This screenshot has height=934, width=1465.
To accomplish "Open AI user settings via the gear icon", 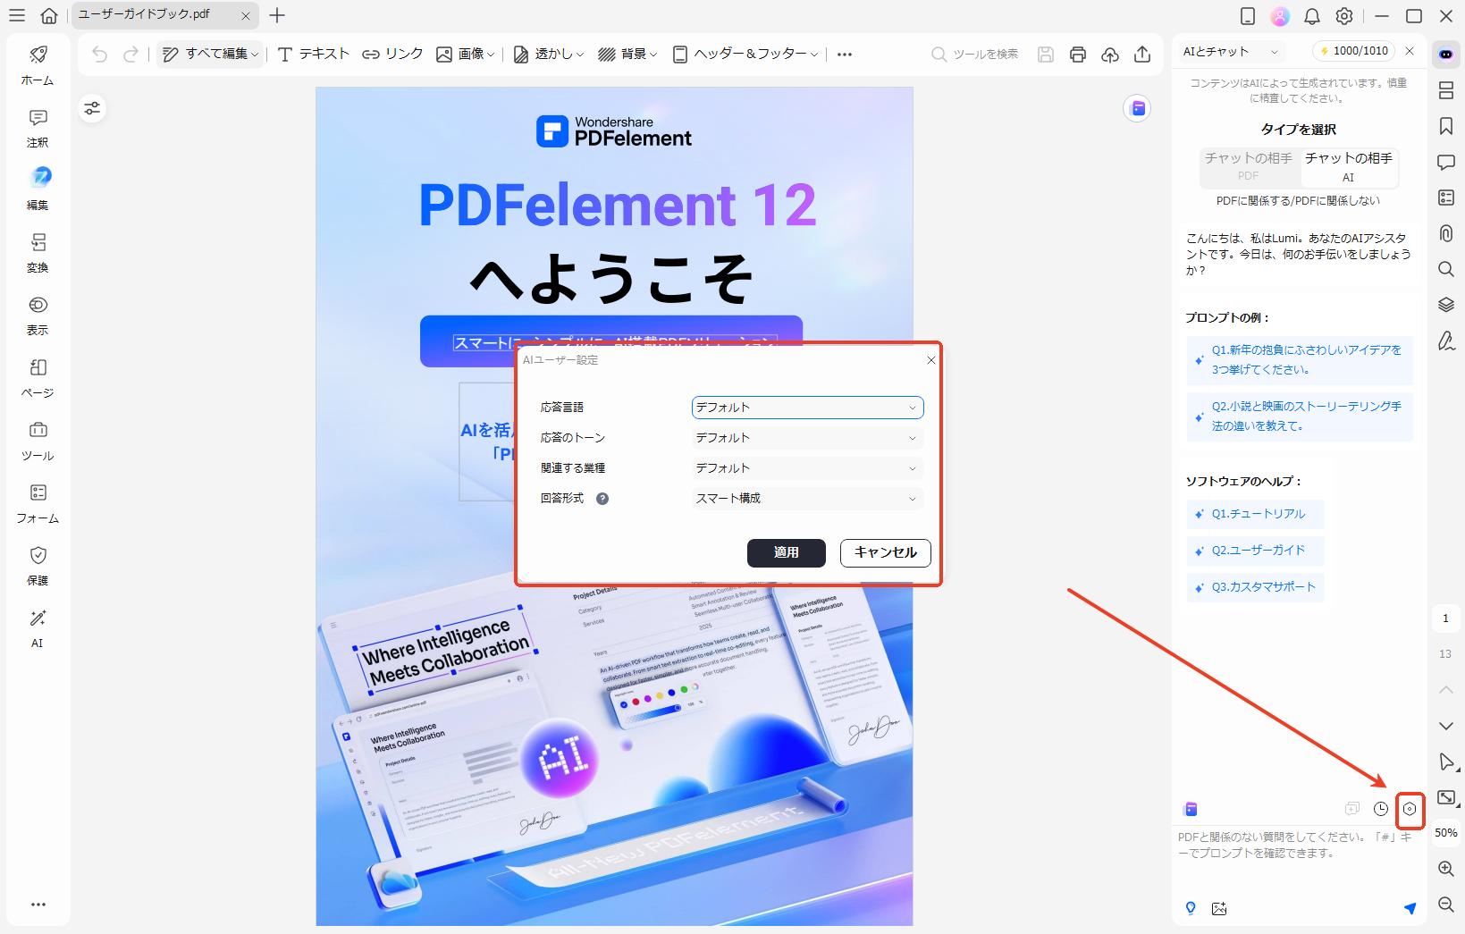I will (1410, 809).
